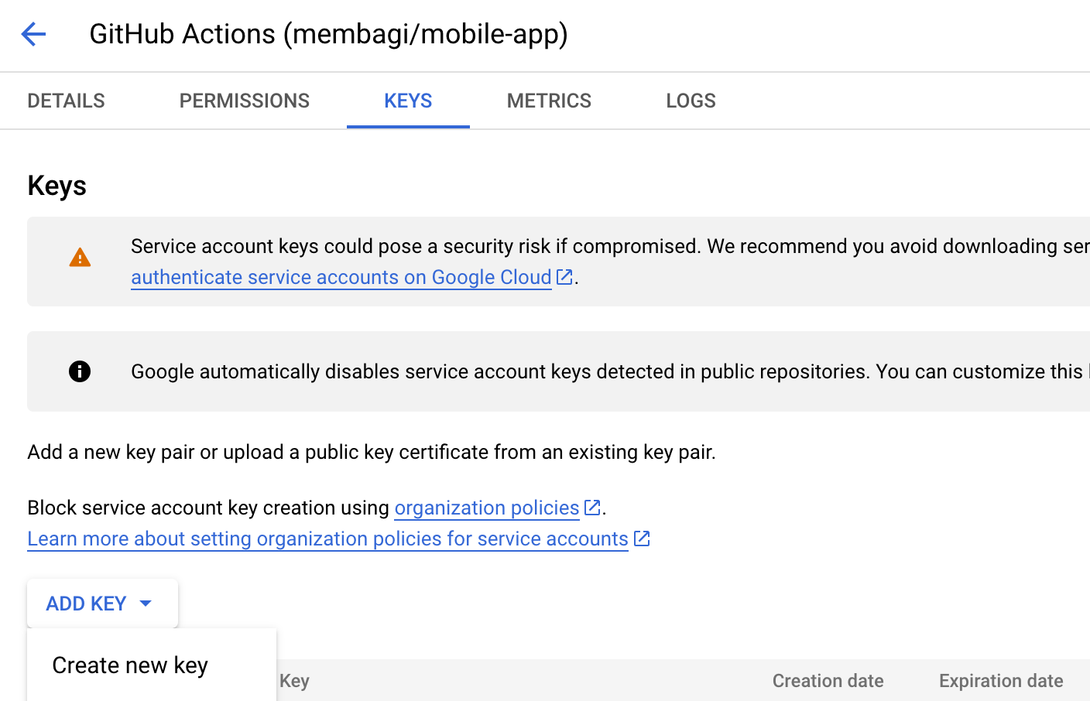Open the LOGS tab
This screenshot has width=1090, height=701.
coord(691,101)
